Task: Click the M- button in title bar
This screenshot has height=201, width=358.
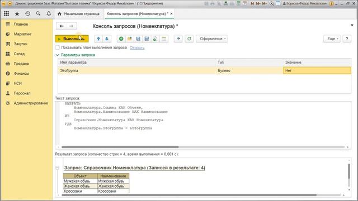Action: tap(264, 4)
